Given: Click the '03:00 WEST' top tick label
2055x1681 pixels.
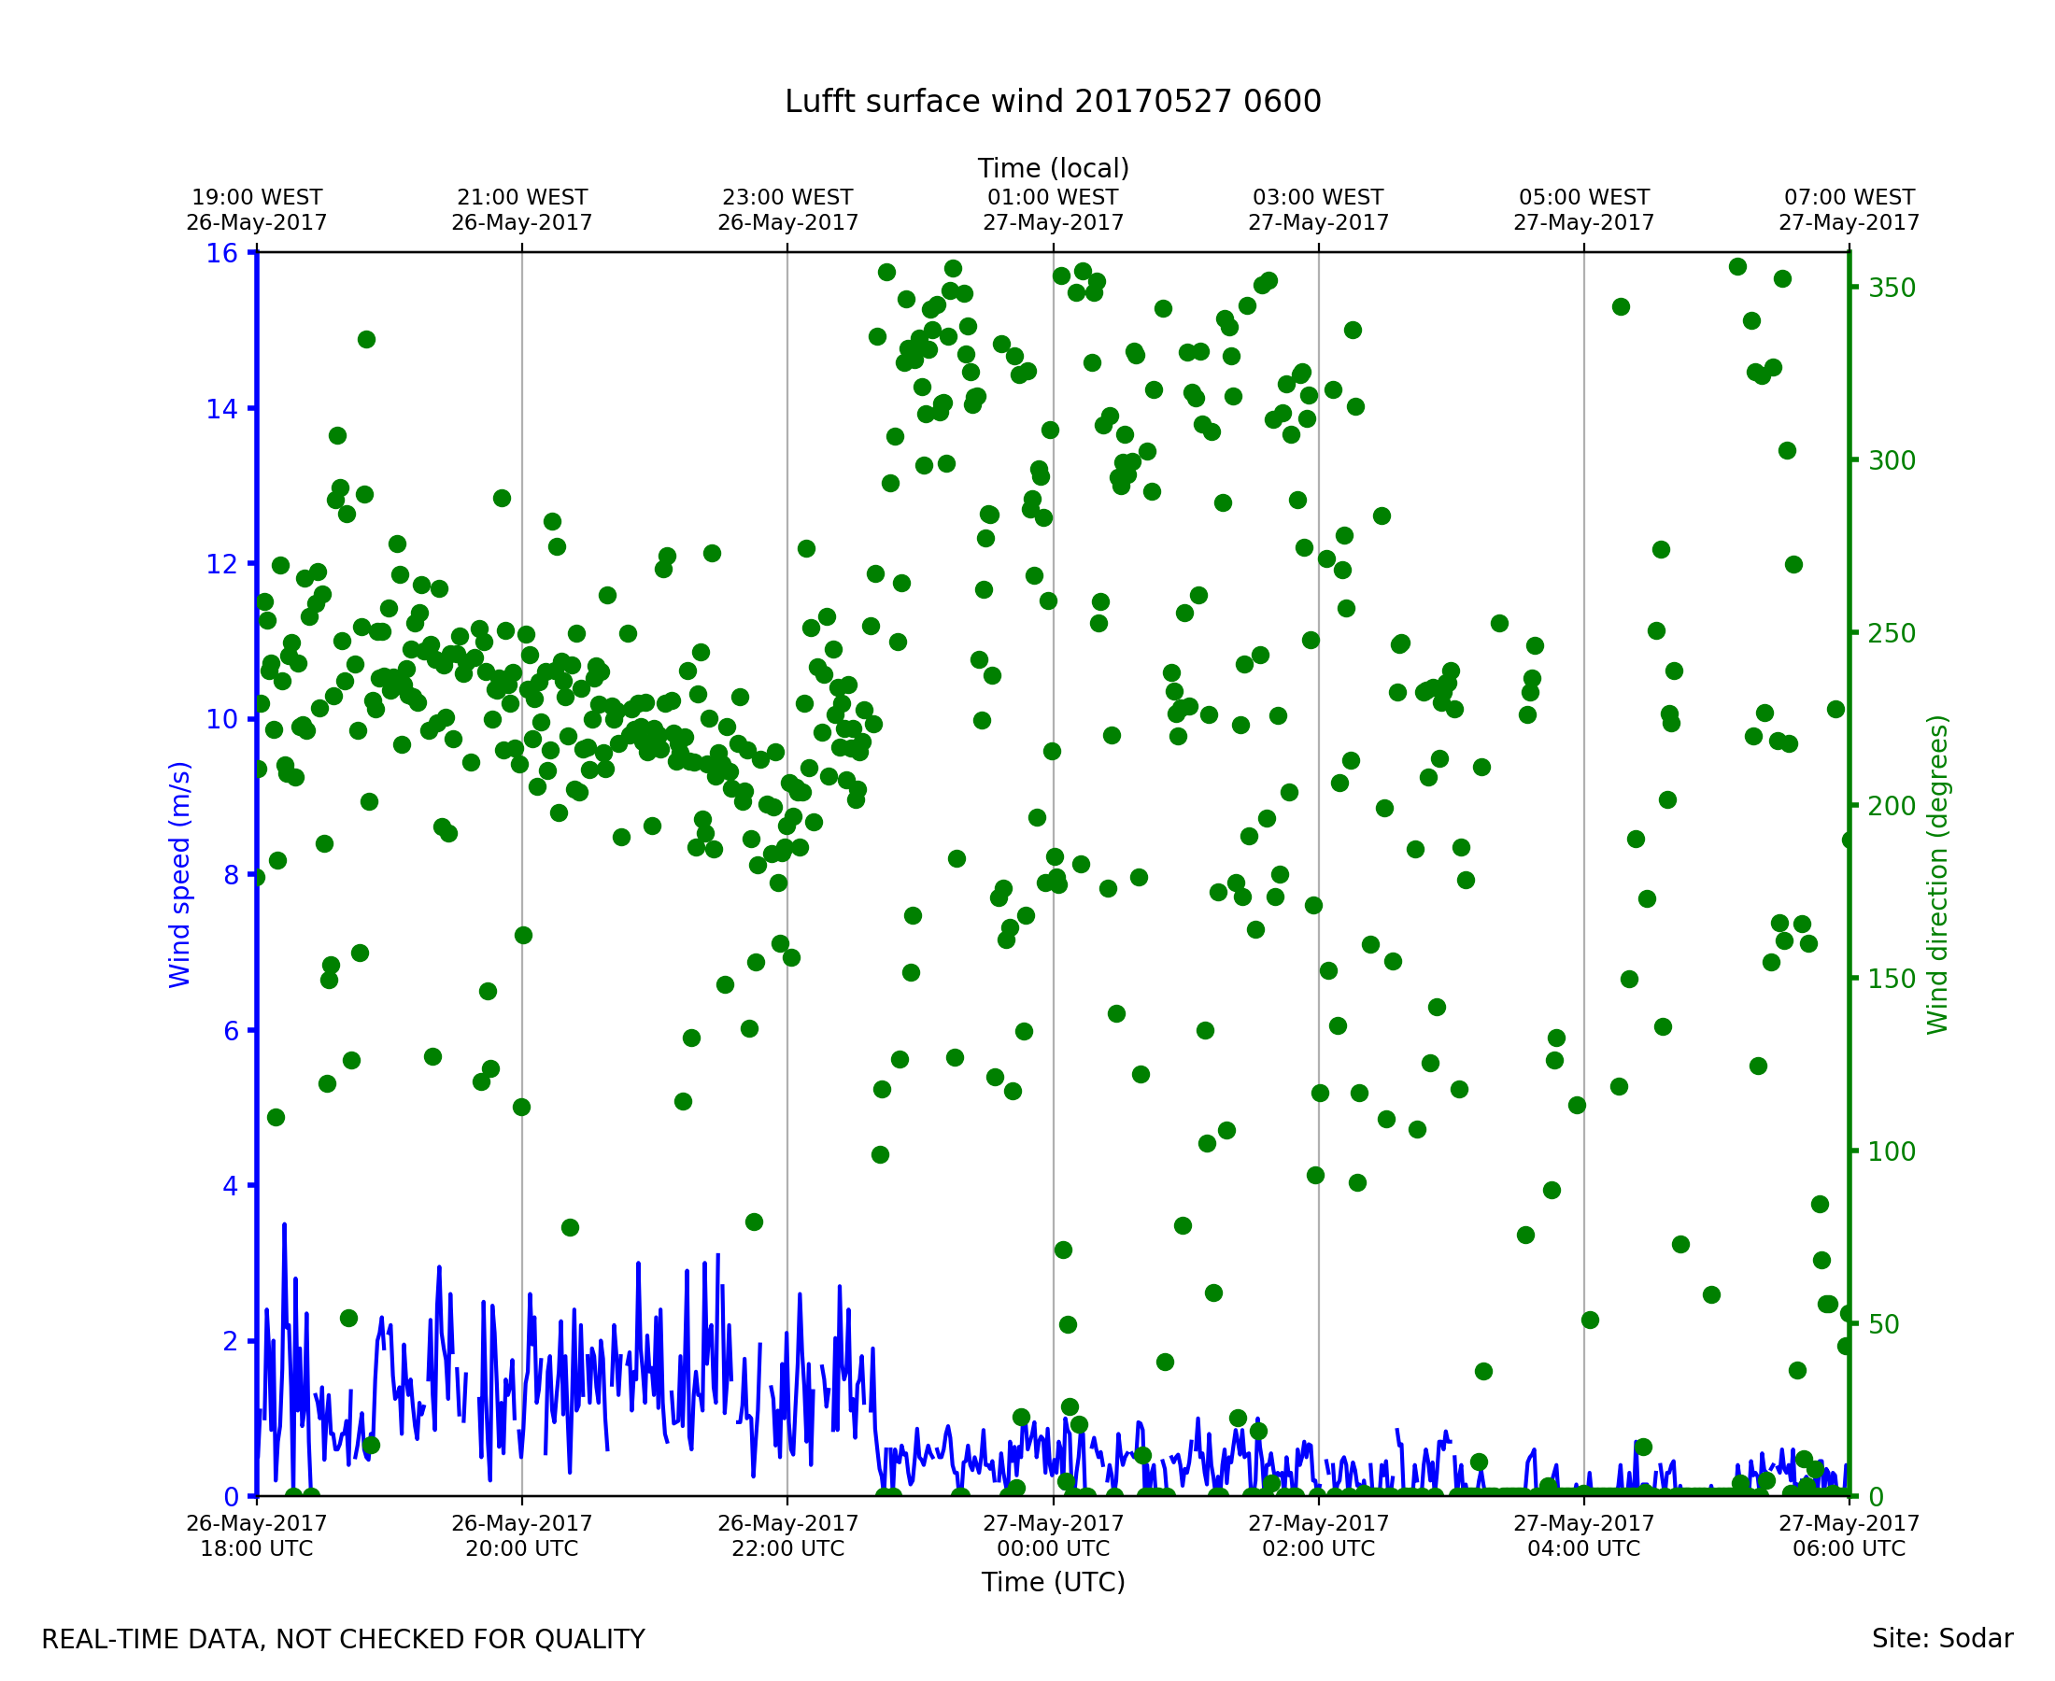Looking at the screenshot, I should pos(1318,198).
